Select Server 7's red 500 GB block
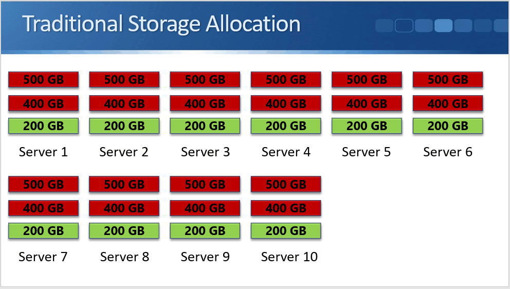510x289 pixels. point(43,184)
